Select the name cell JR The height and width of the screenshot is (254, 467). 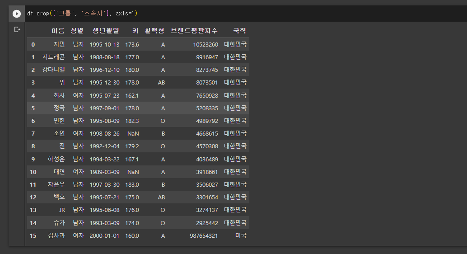click(x=62, y=210)
